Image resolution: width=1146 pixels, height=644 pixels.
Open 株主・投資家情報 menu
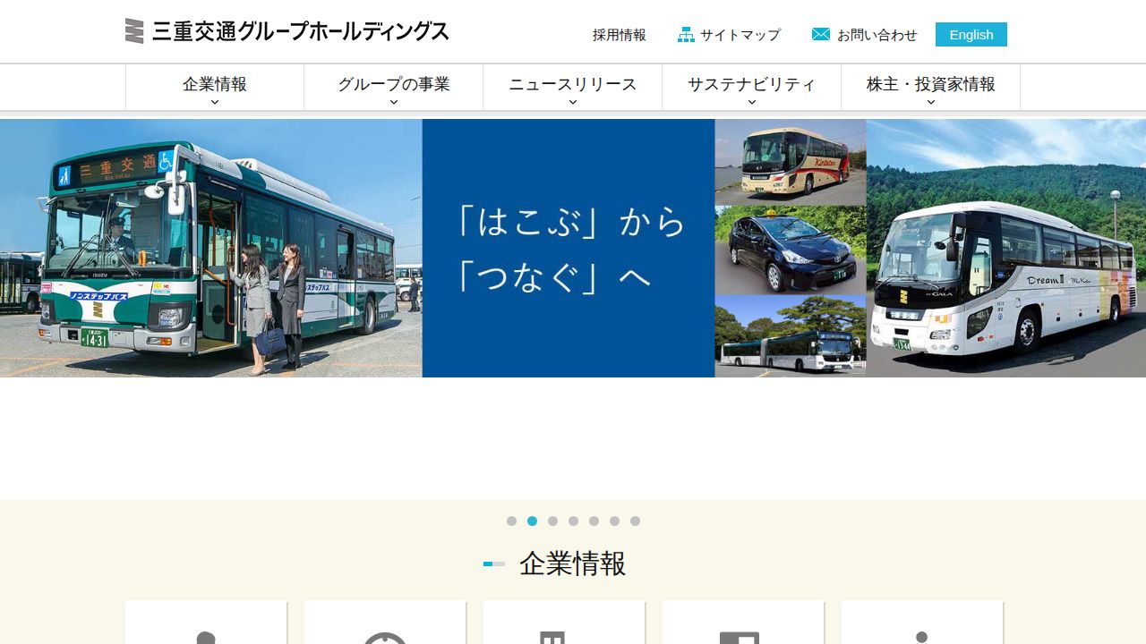pos(931,87)
